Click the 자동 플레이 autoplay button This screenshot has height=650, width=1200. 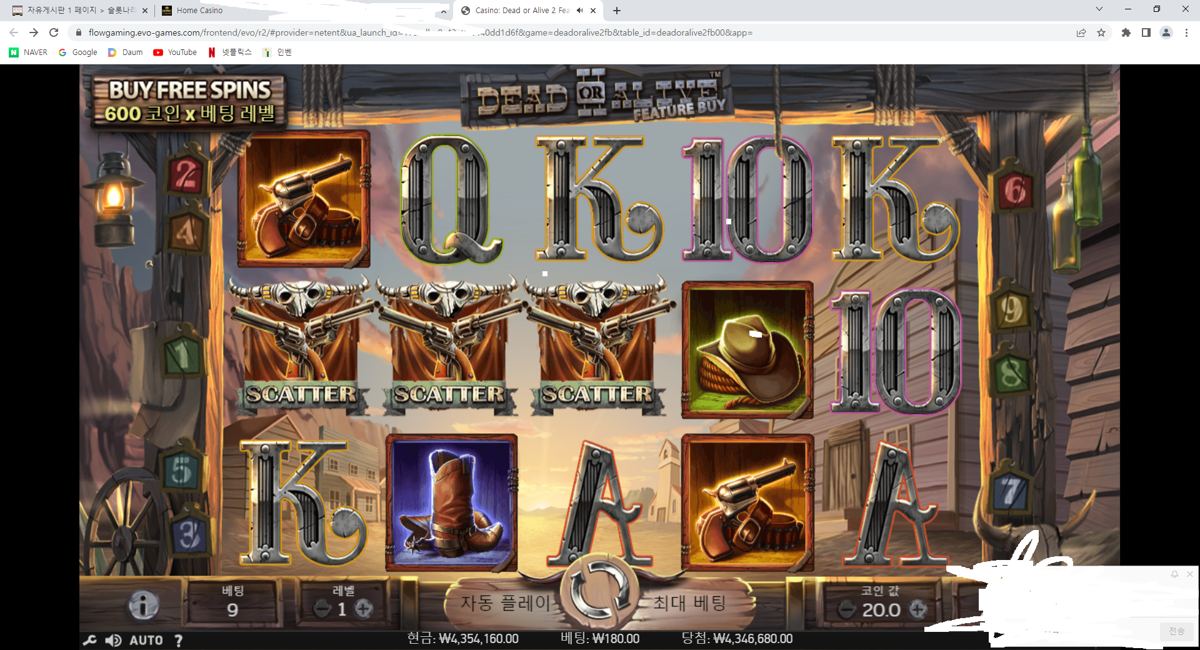pos(505,603)
